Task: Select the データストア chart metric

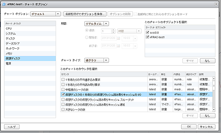Action: (x=30, y=44)
